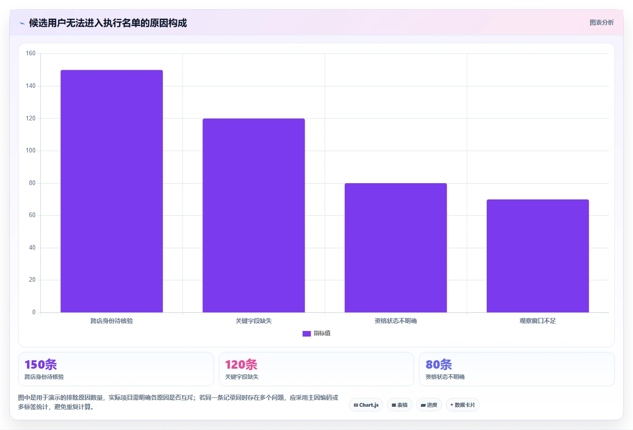
Task: Select the 表格 tag chip
Action: pyautogui.click(x=399, y=405)
